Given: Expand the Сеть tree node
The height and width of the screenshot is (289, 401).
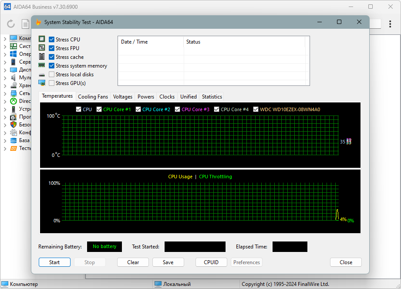Looking at the screenshot, I should pyautogui.click(x=5, y=93).
